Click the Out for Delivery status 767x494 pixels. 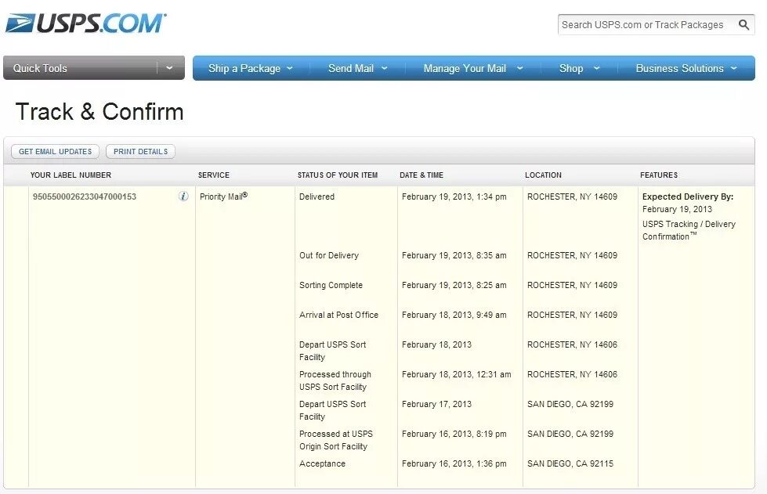point(329,255)
